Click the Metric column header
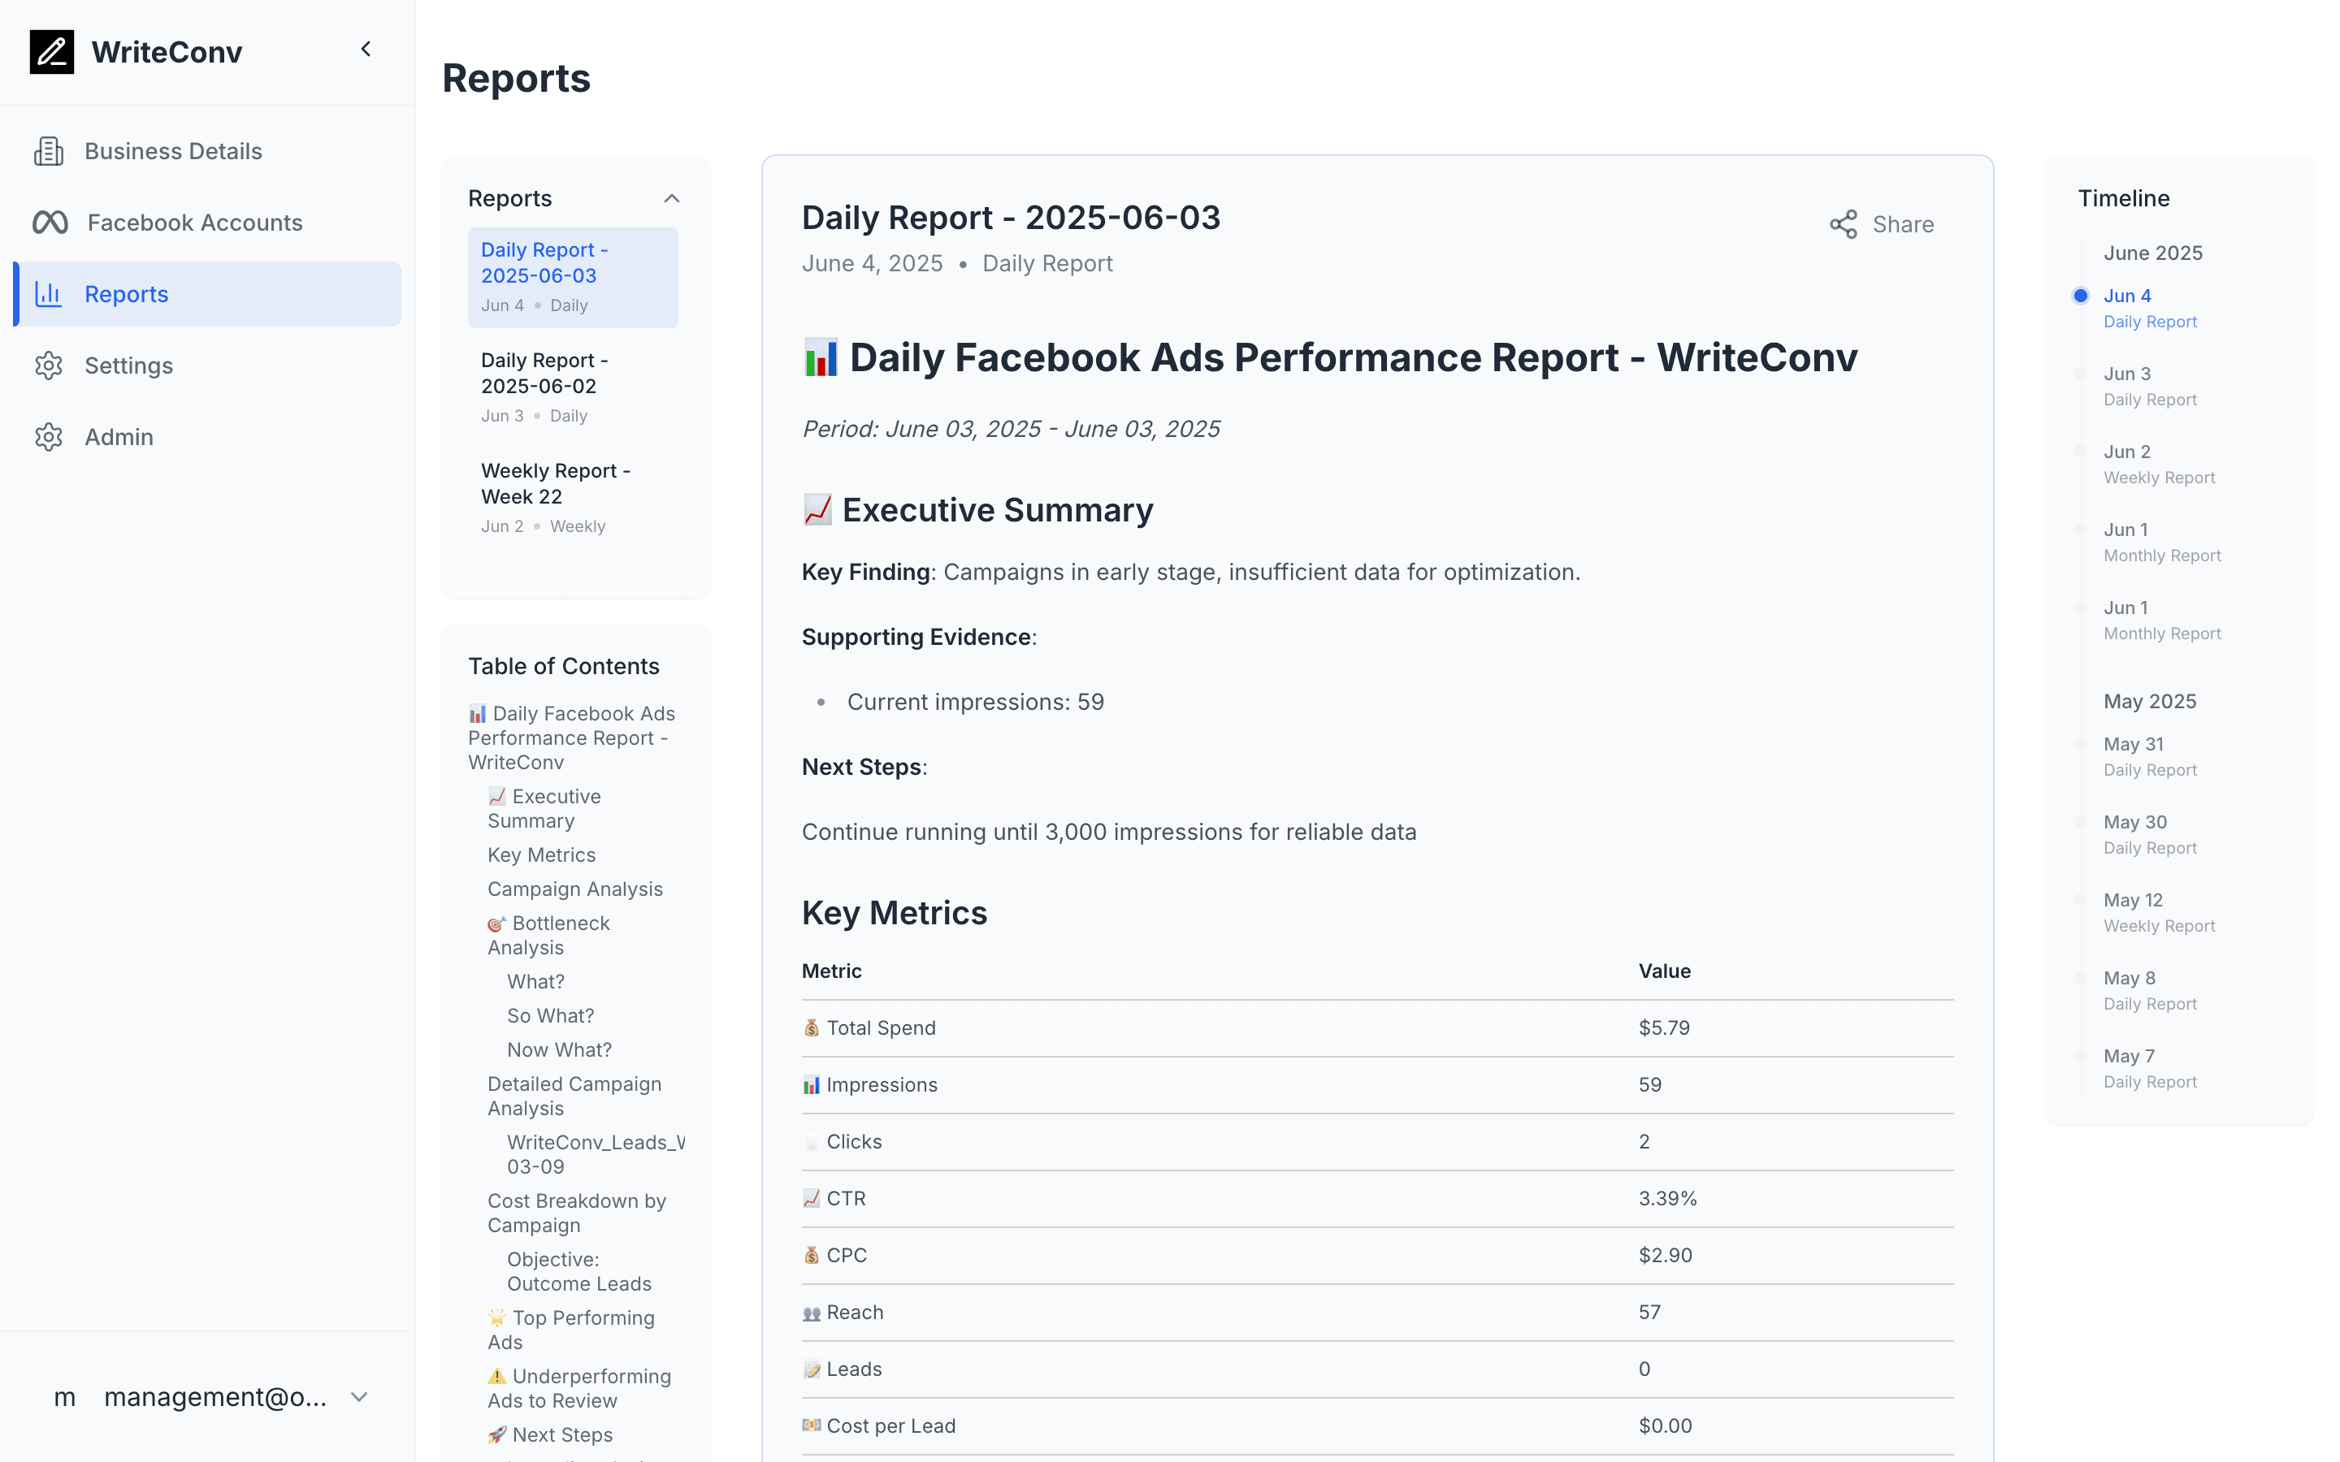This screenshot has width=2340, height=1462. [x=831, y=971]
